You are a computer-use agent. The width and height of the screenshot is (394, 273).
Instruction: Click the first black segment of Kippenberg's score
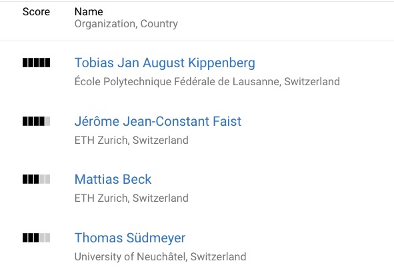pyautogui.click(x=25, y=63)
